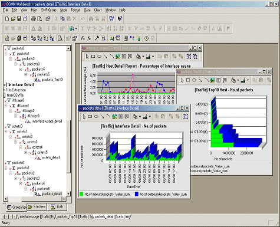Click blue outbound packets legend swatch

pos(137,194)
